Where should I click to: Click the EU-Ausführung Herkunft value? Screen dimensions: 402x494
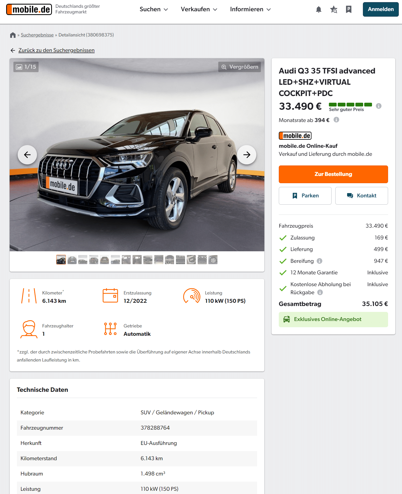pos(159,443)
